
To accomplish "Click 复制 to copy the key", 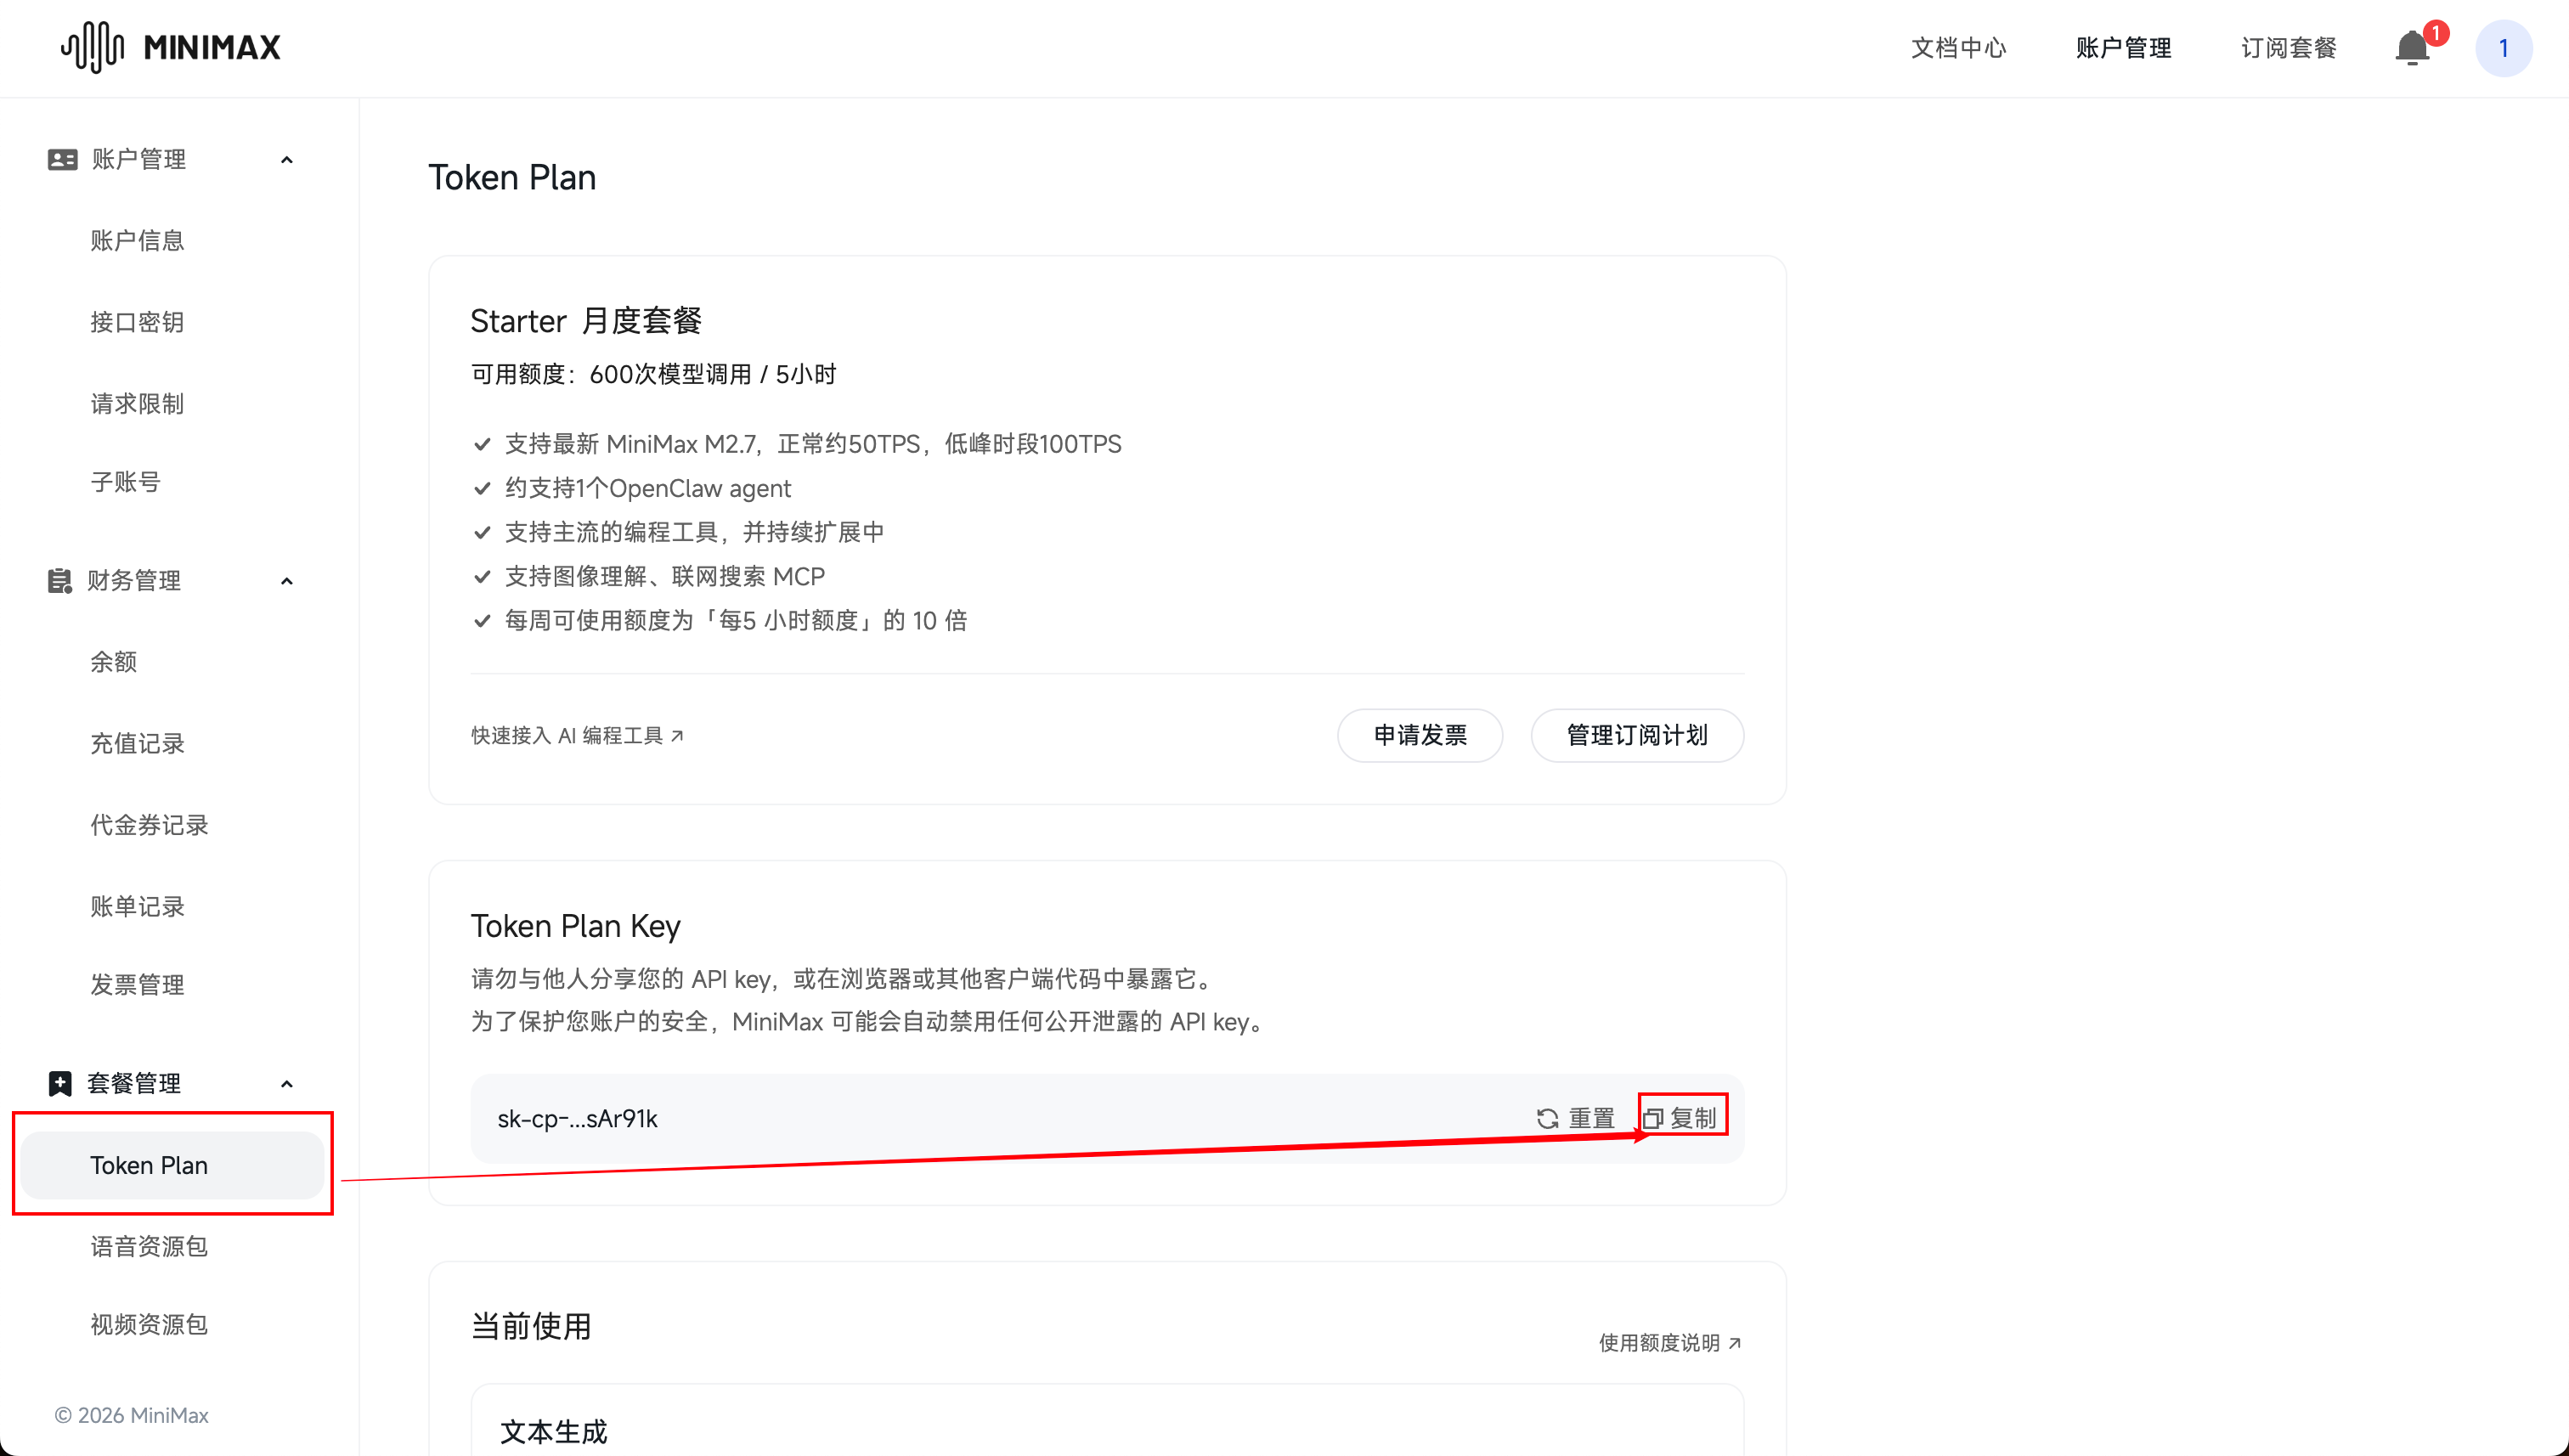I will 1680,1118.
